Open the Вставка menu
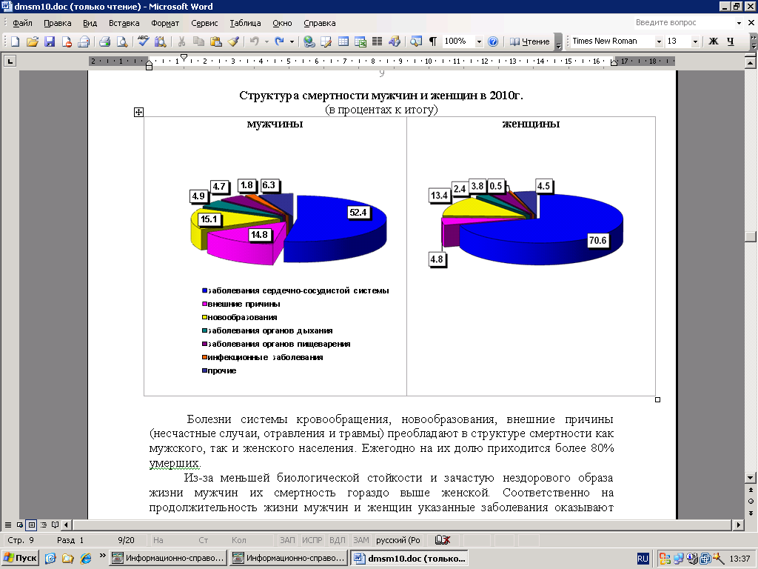 [x=124, y=23]
